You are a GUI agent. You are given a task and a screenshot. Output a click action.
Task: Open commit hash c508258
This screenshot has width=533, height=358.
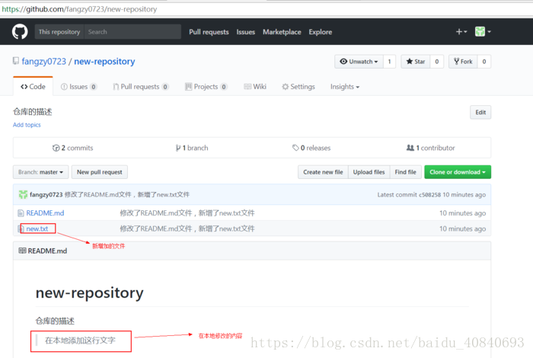point(429,195)
